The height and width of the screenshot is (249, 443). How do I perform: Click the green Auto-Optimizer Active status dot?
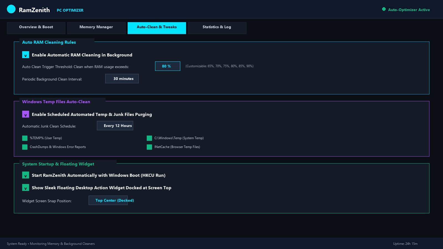(384, 9)
